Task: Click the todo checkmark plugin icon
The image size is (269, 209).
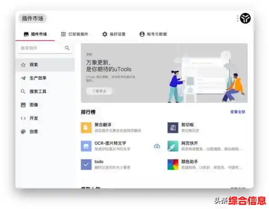Action: (86, 165)
